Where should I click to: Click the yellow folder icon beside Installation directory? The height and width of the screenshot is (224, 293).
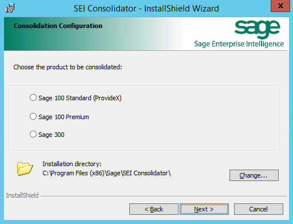click(25, 168)
